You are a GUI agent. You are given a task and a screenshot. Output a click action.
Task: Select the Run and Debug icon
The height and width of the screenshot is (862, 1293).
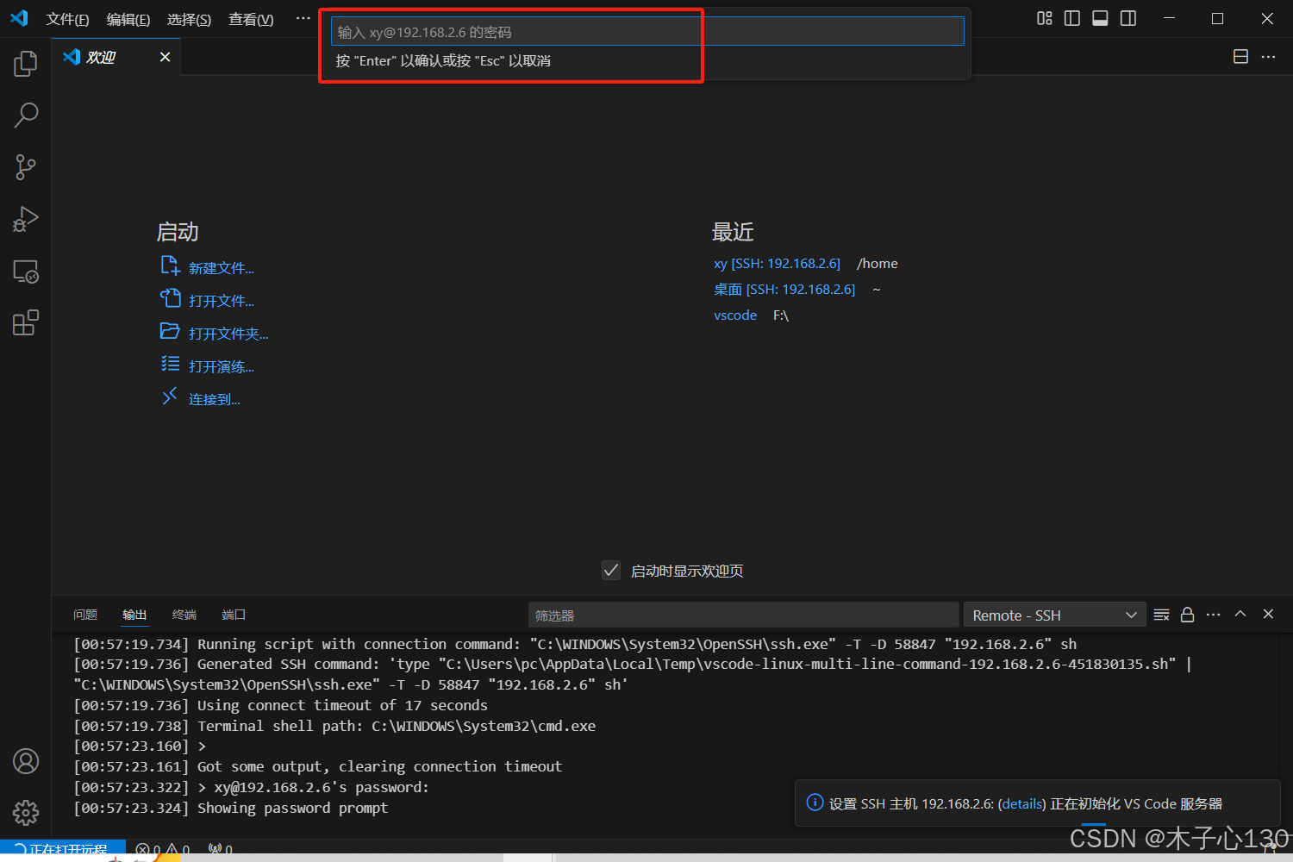coord(25,218)
